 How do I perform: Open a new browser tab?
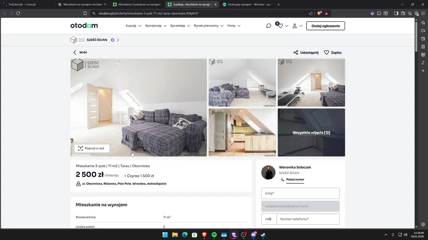pos(279,5)
